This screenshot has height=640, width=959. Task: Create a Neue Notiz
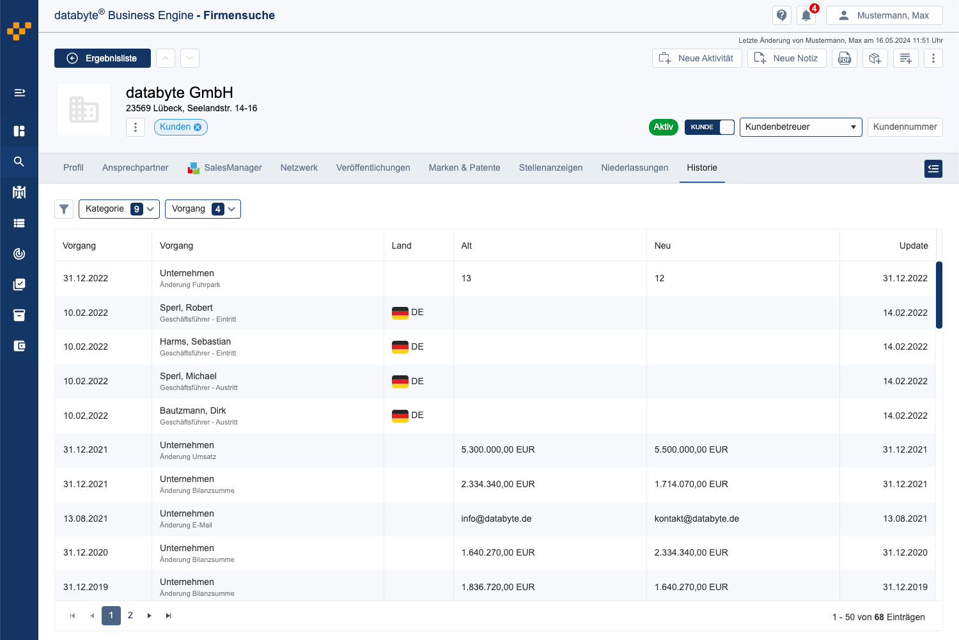[787, 58]
